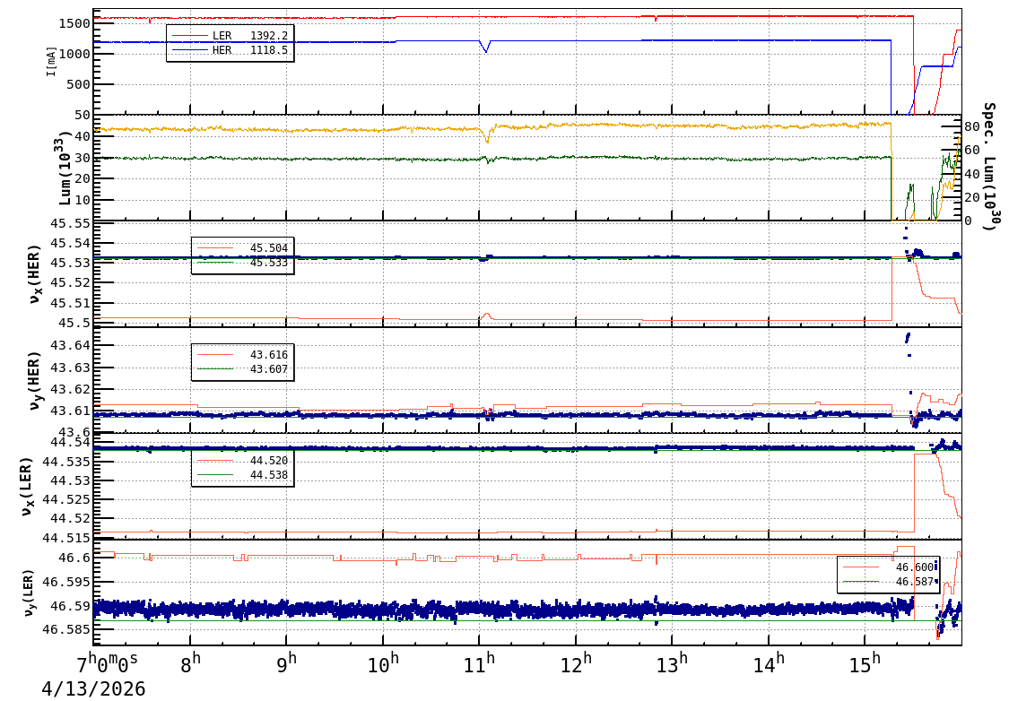Viewport: 1035px width, 701px height.
Task: Click the 44.538 legend entry in νx(LER) panel
Action: click(x=268, y=475)
